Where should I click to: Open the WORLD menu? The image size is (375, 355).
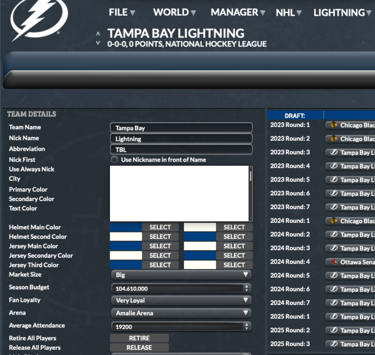[175, 12]
